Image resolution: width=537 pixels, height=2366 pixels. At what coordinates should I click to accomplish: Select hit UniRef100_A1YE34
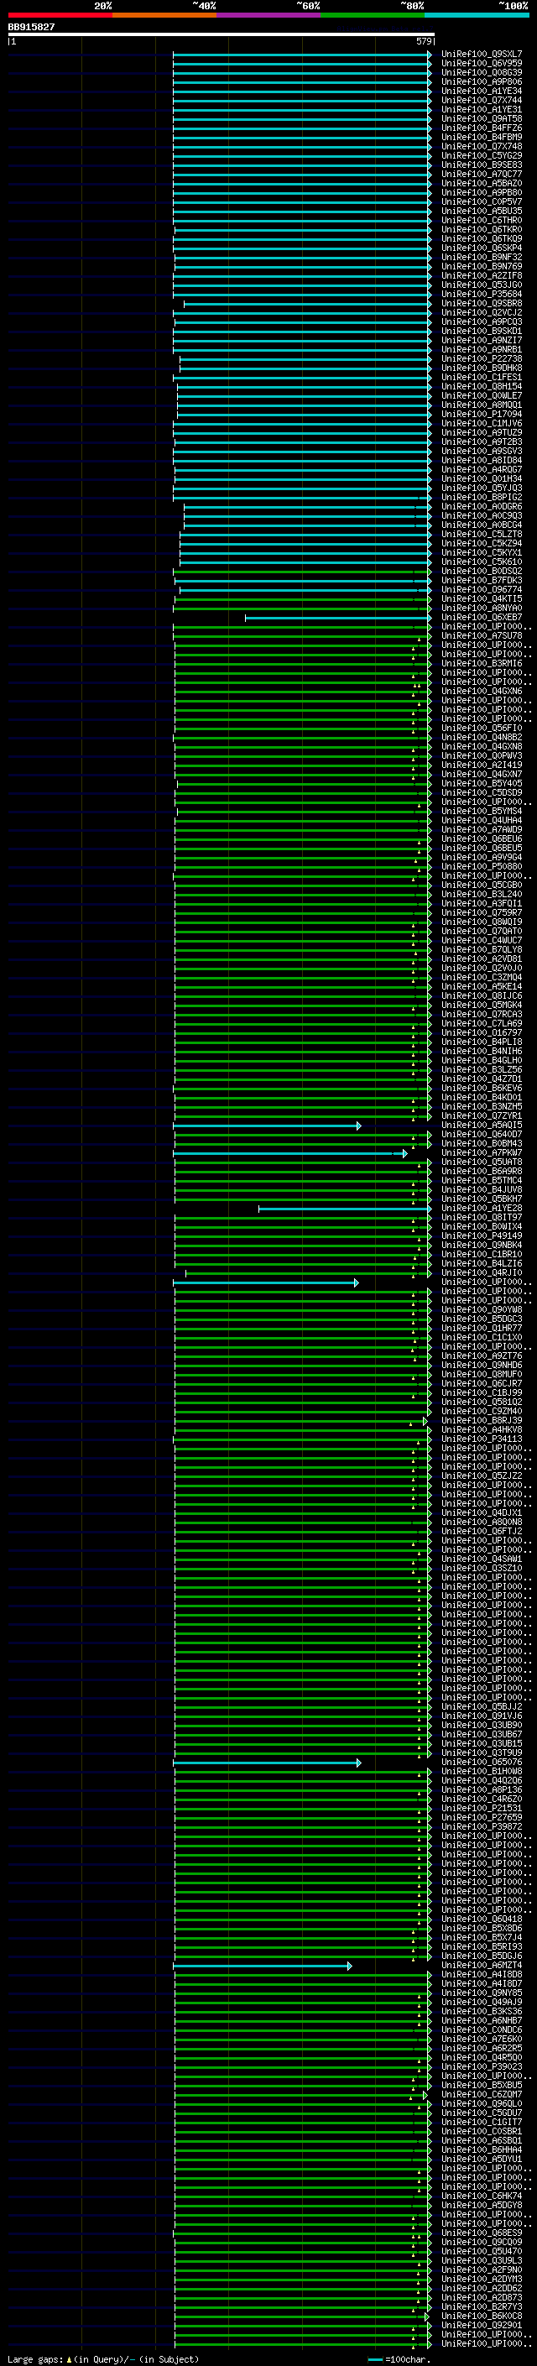(482, 91)
